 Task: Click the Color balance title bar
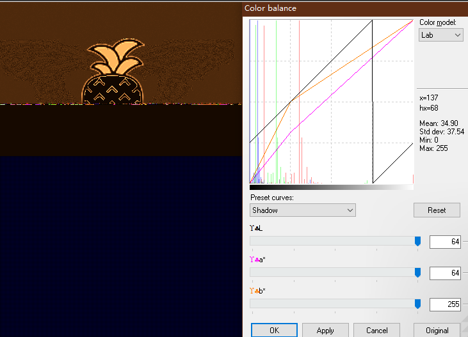coord(355,8)
